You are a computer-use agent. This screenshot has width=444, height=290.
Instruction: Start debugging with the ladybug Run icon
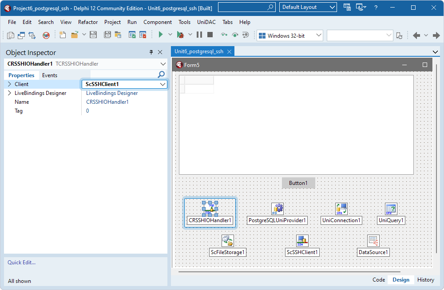point(181,35)
